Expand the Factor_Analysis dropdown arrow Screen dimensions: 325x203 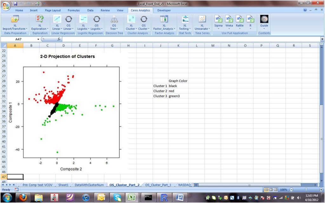coord(175,29)
